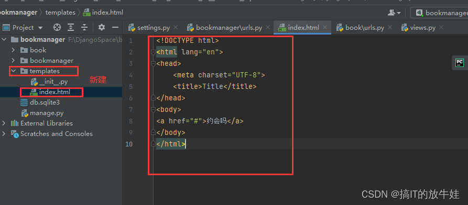Hide the Project tool window

pos(115,27)
